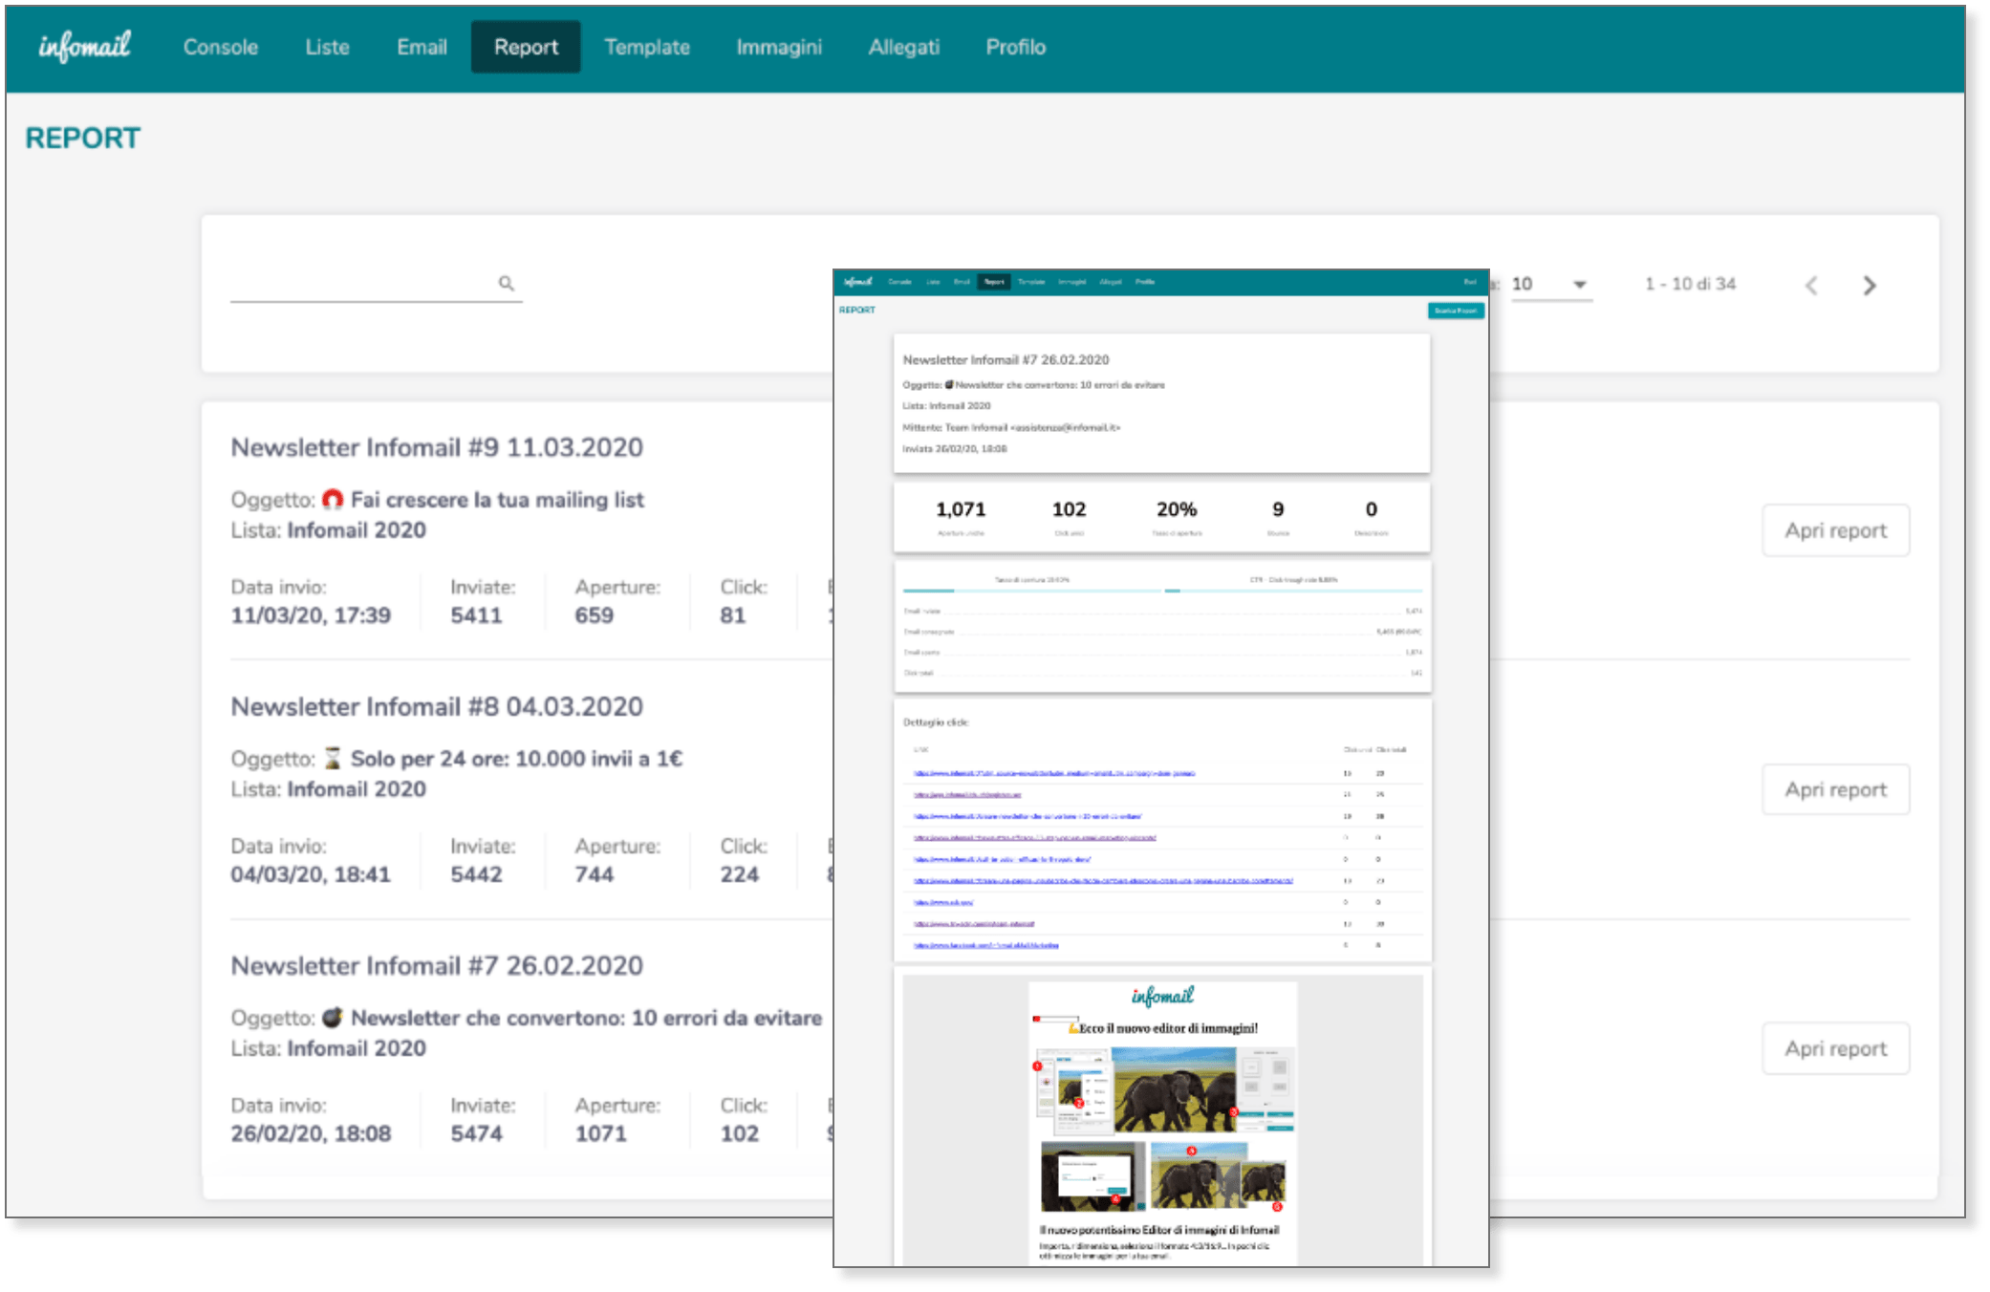Click 1,071 unique opens figure in overlay
Viewport: 1990px width, 1292px height.
(961, 509)
